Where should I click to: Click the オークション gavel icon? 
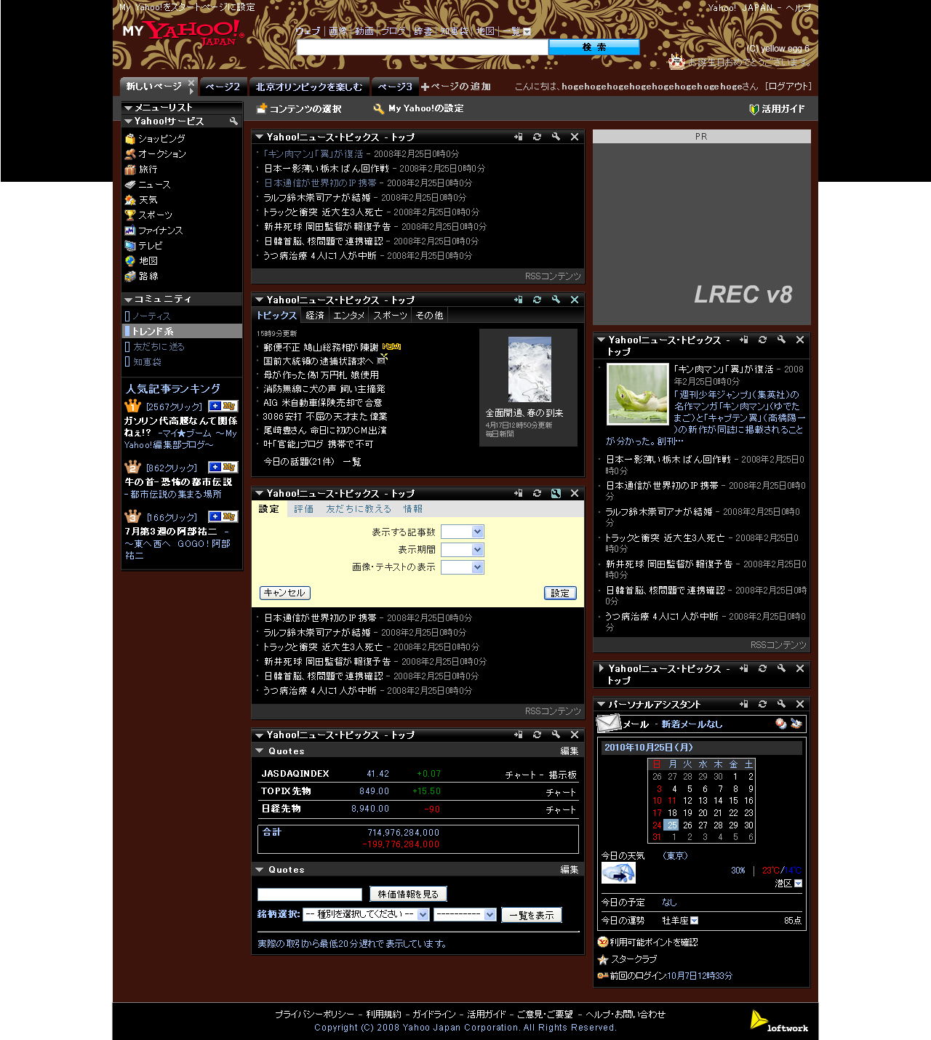130,154
